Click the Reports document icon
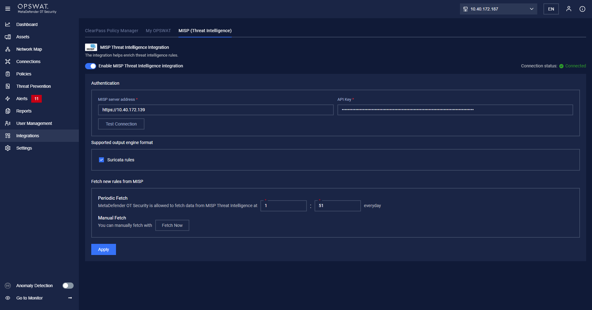Viewport: 592px width, 310px height. pos(8,111)
